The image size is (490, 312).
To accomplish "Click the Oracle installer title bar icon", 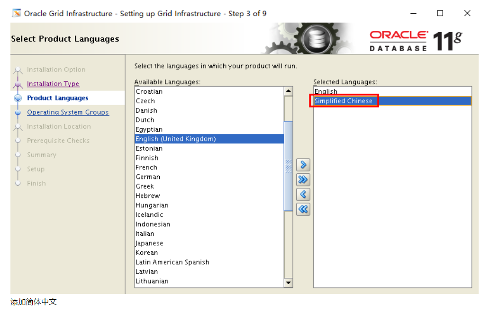I will (x=17, y=13).
